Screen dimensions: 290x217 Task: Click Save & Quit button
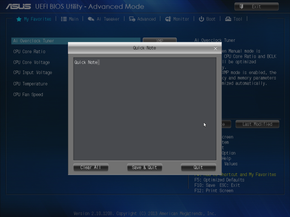[x=145, y=167]
